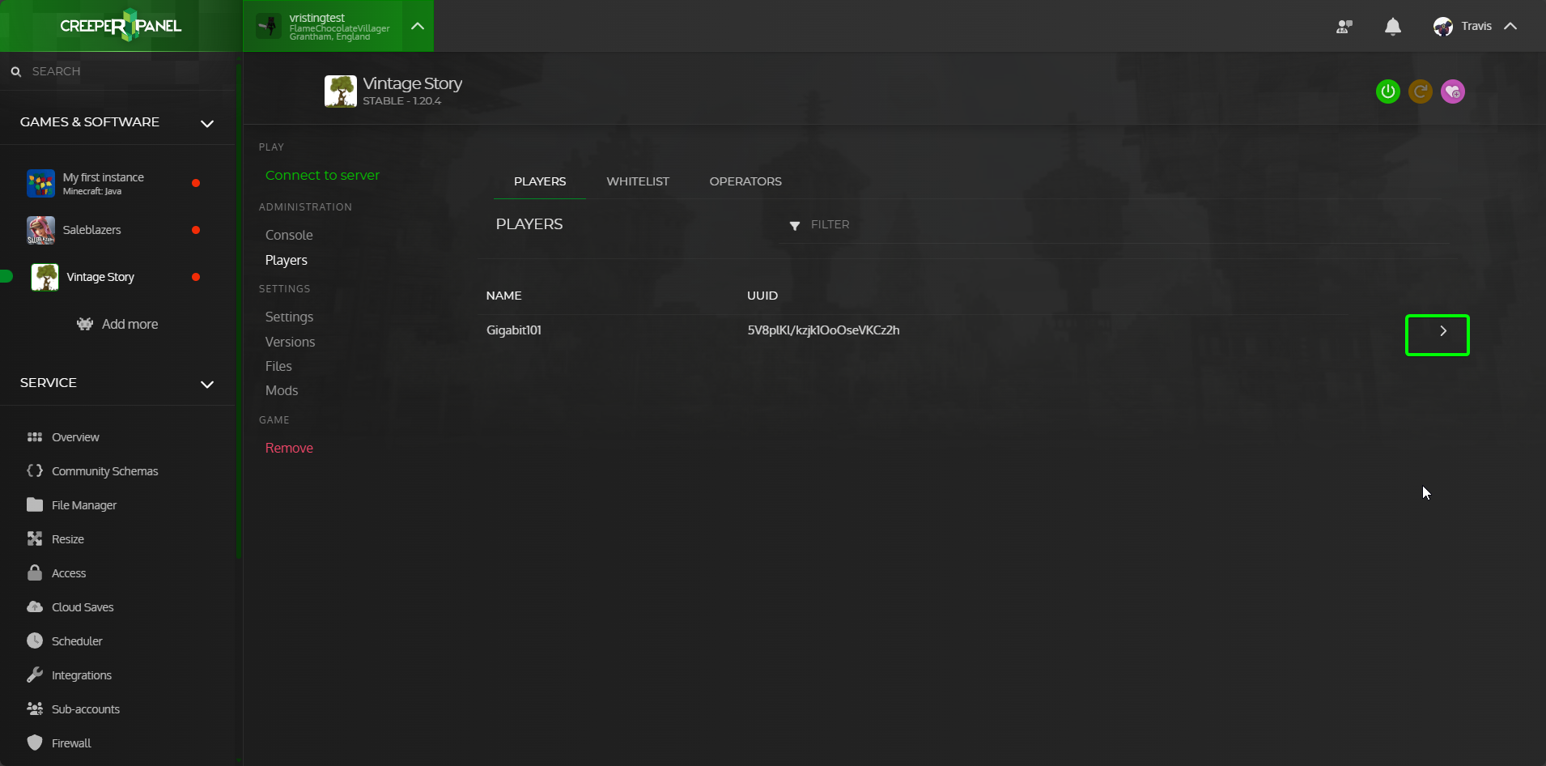
Task: Open the instance Settings page
Action: pyautogui.click(x=289, y=317)
